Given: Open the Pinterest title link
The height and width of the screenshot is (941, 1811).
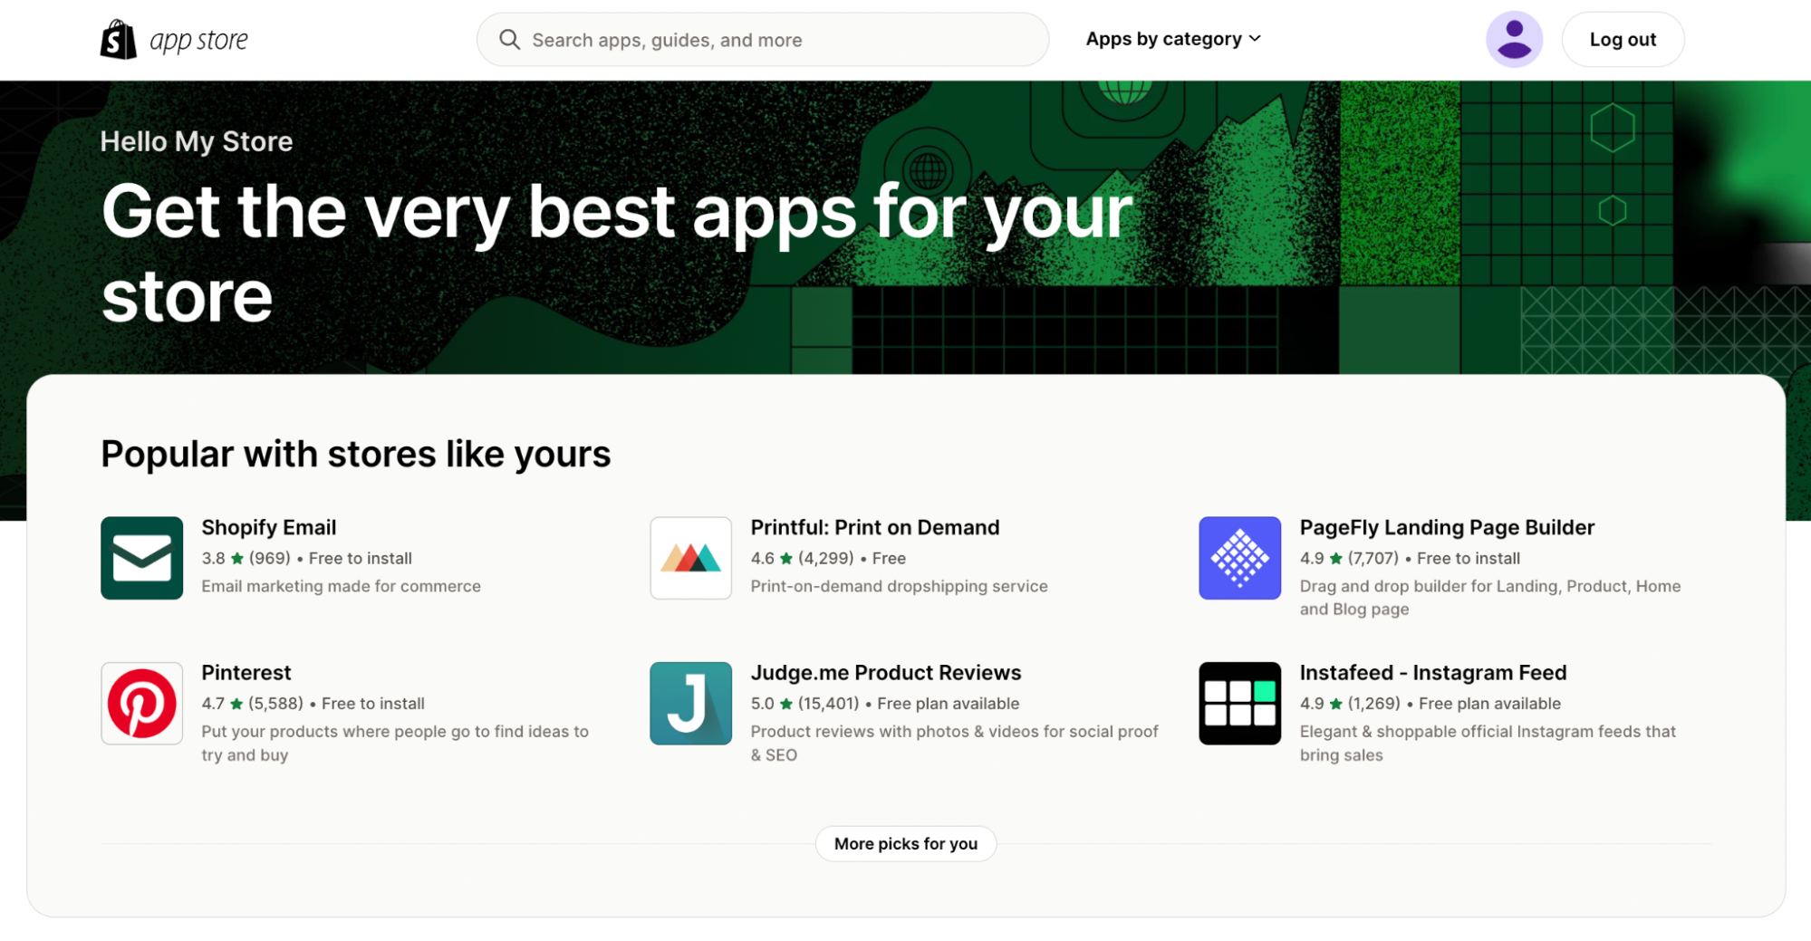Looking at the screenshot, I should point(246,672).
